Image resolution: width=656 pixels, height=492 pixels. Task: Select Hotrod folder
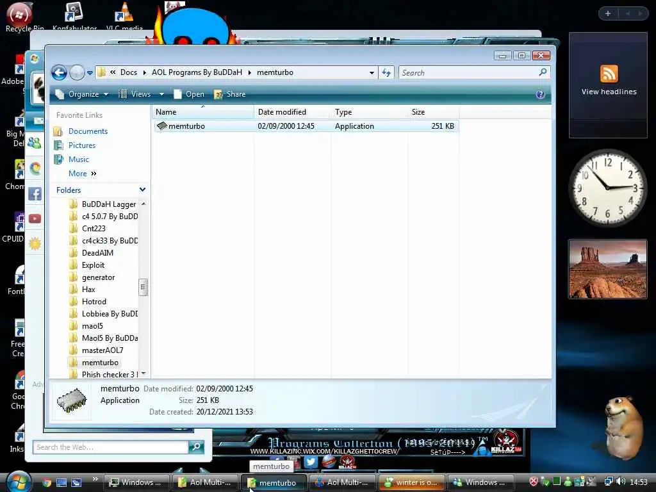point(94,301)
